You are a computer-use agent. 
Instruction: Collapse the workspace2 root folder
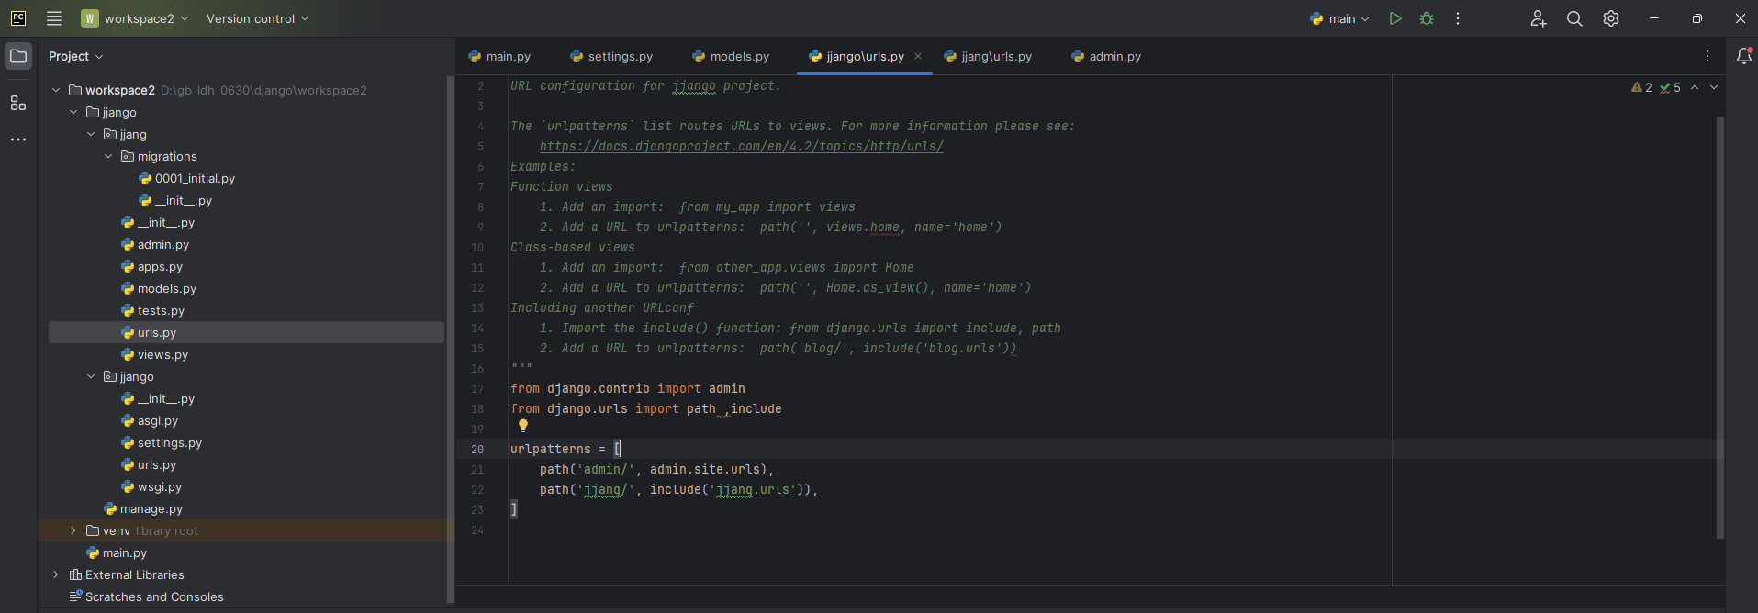click(x=56, y=90)
